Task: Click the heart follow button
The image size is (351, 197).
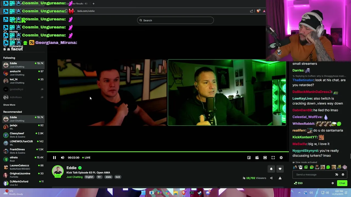Action: coord(280,169)
